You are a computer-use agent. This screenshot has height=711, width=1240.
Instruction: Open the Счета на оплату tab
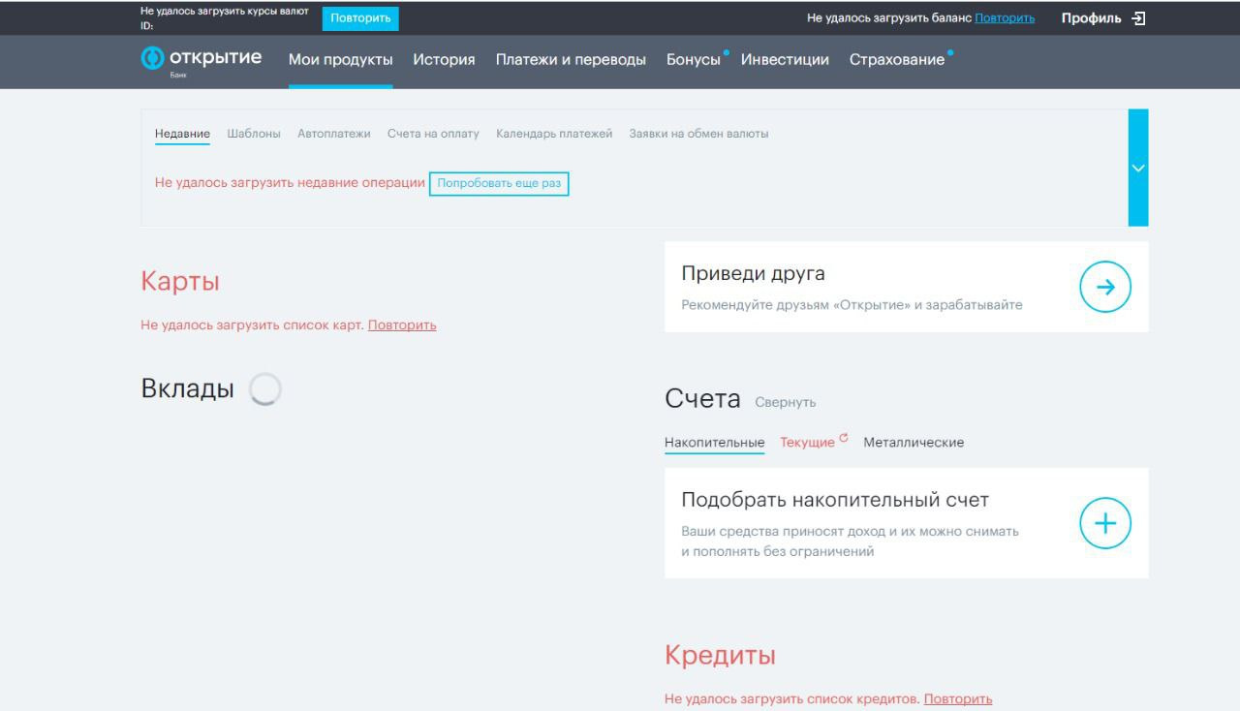click(433, 134)
